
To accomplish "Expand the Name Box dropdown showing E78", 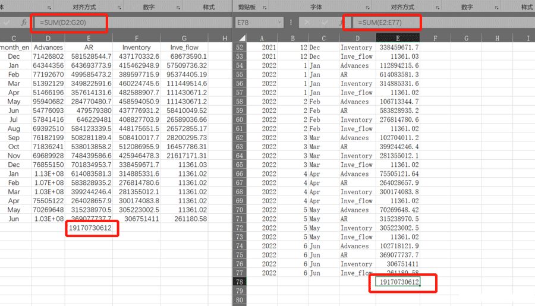I will point(279,23).
